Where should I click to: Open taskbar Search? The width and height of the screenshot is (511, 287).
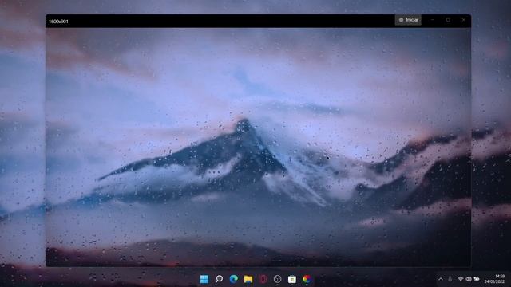pos(219,279)
